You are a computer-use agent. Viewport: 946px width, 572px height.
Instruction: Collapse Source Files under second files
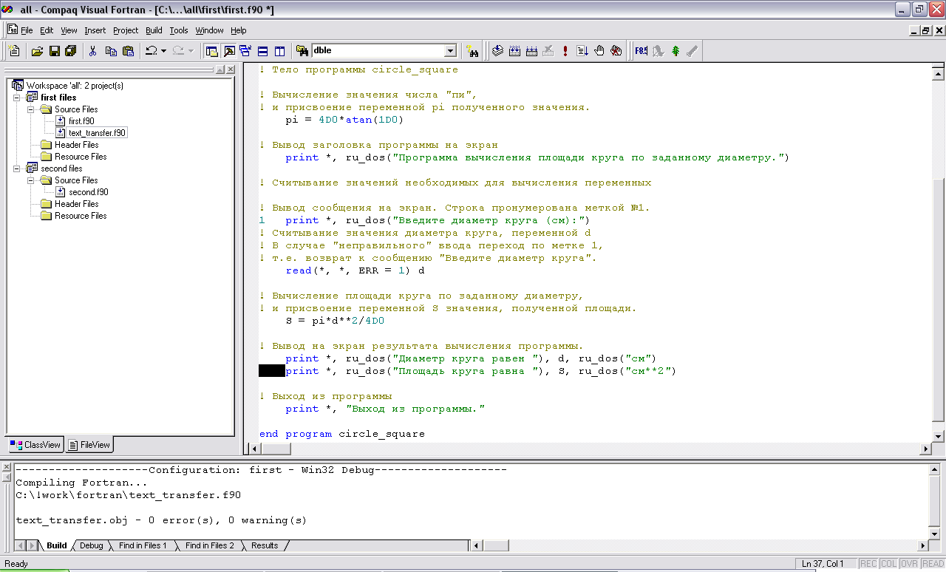30,180
